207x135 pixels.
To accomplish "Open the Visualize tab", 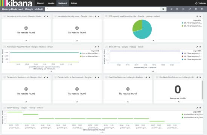I will coord(51,3).
